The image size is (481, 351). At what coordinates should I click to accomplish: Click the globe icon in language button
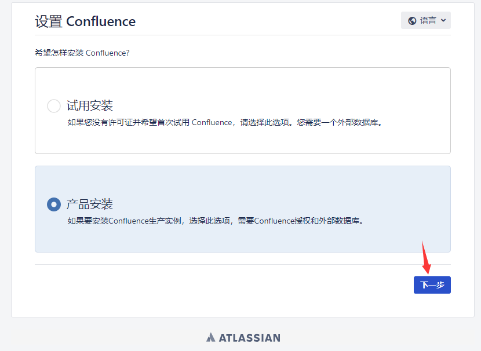(412, 21)
